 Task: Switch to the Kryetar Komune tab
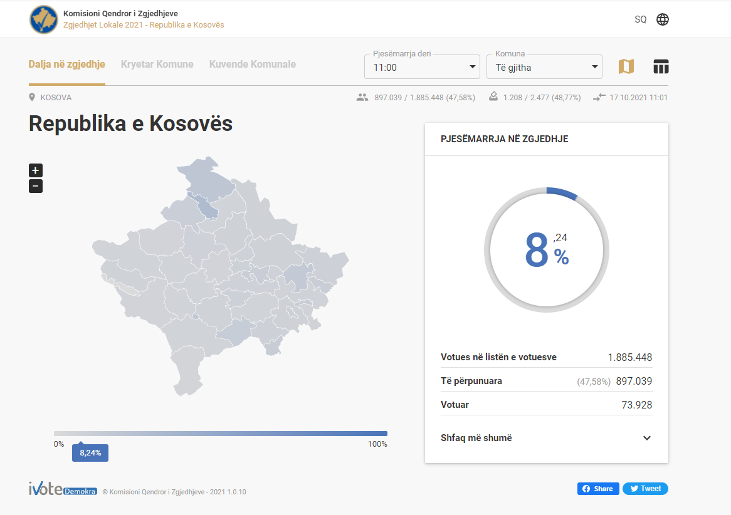(157, 65)
